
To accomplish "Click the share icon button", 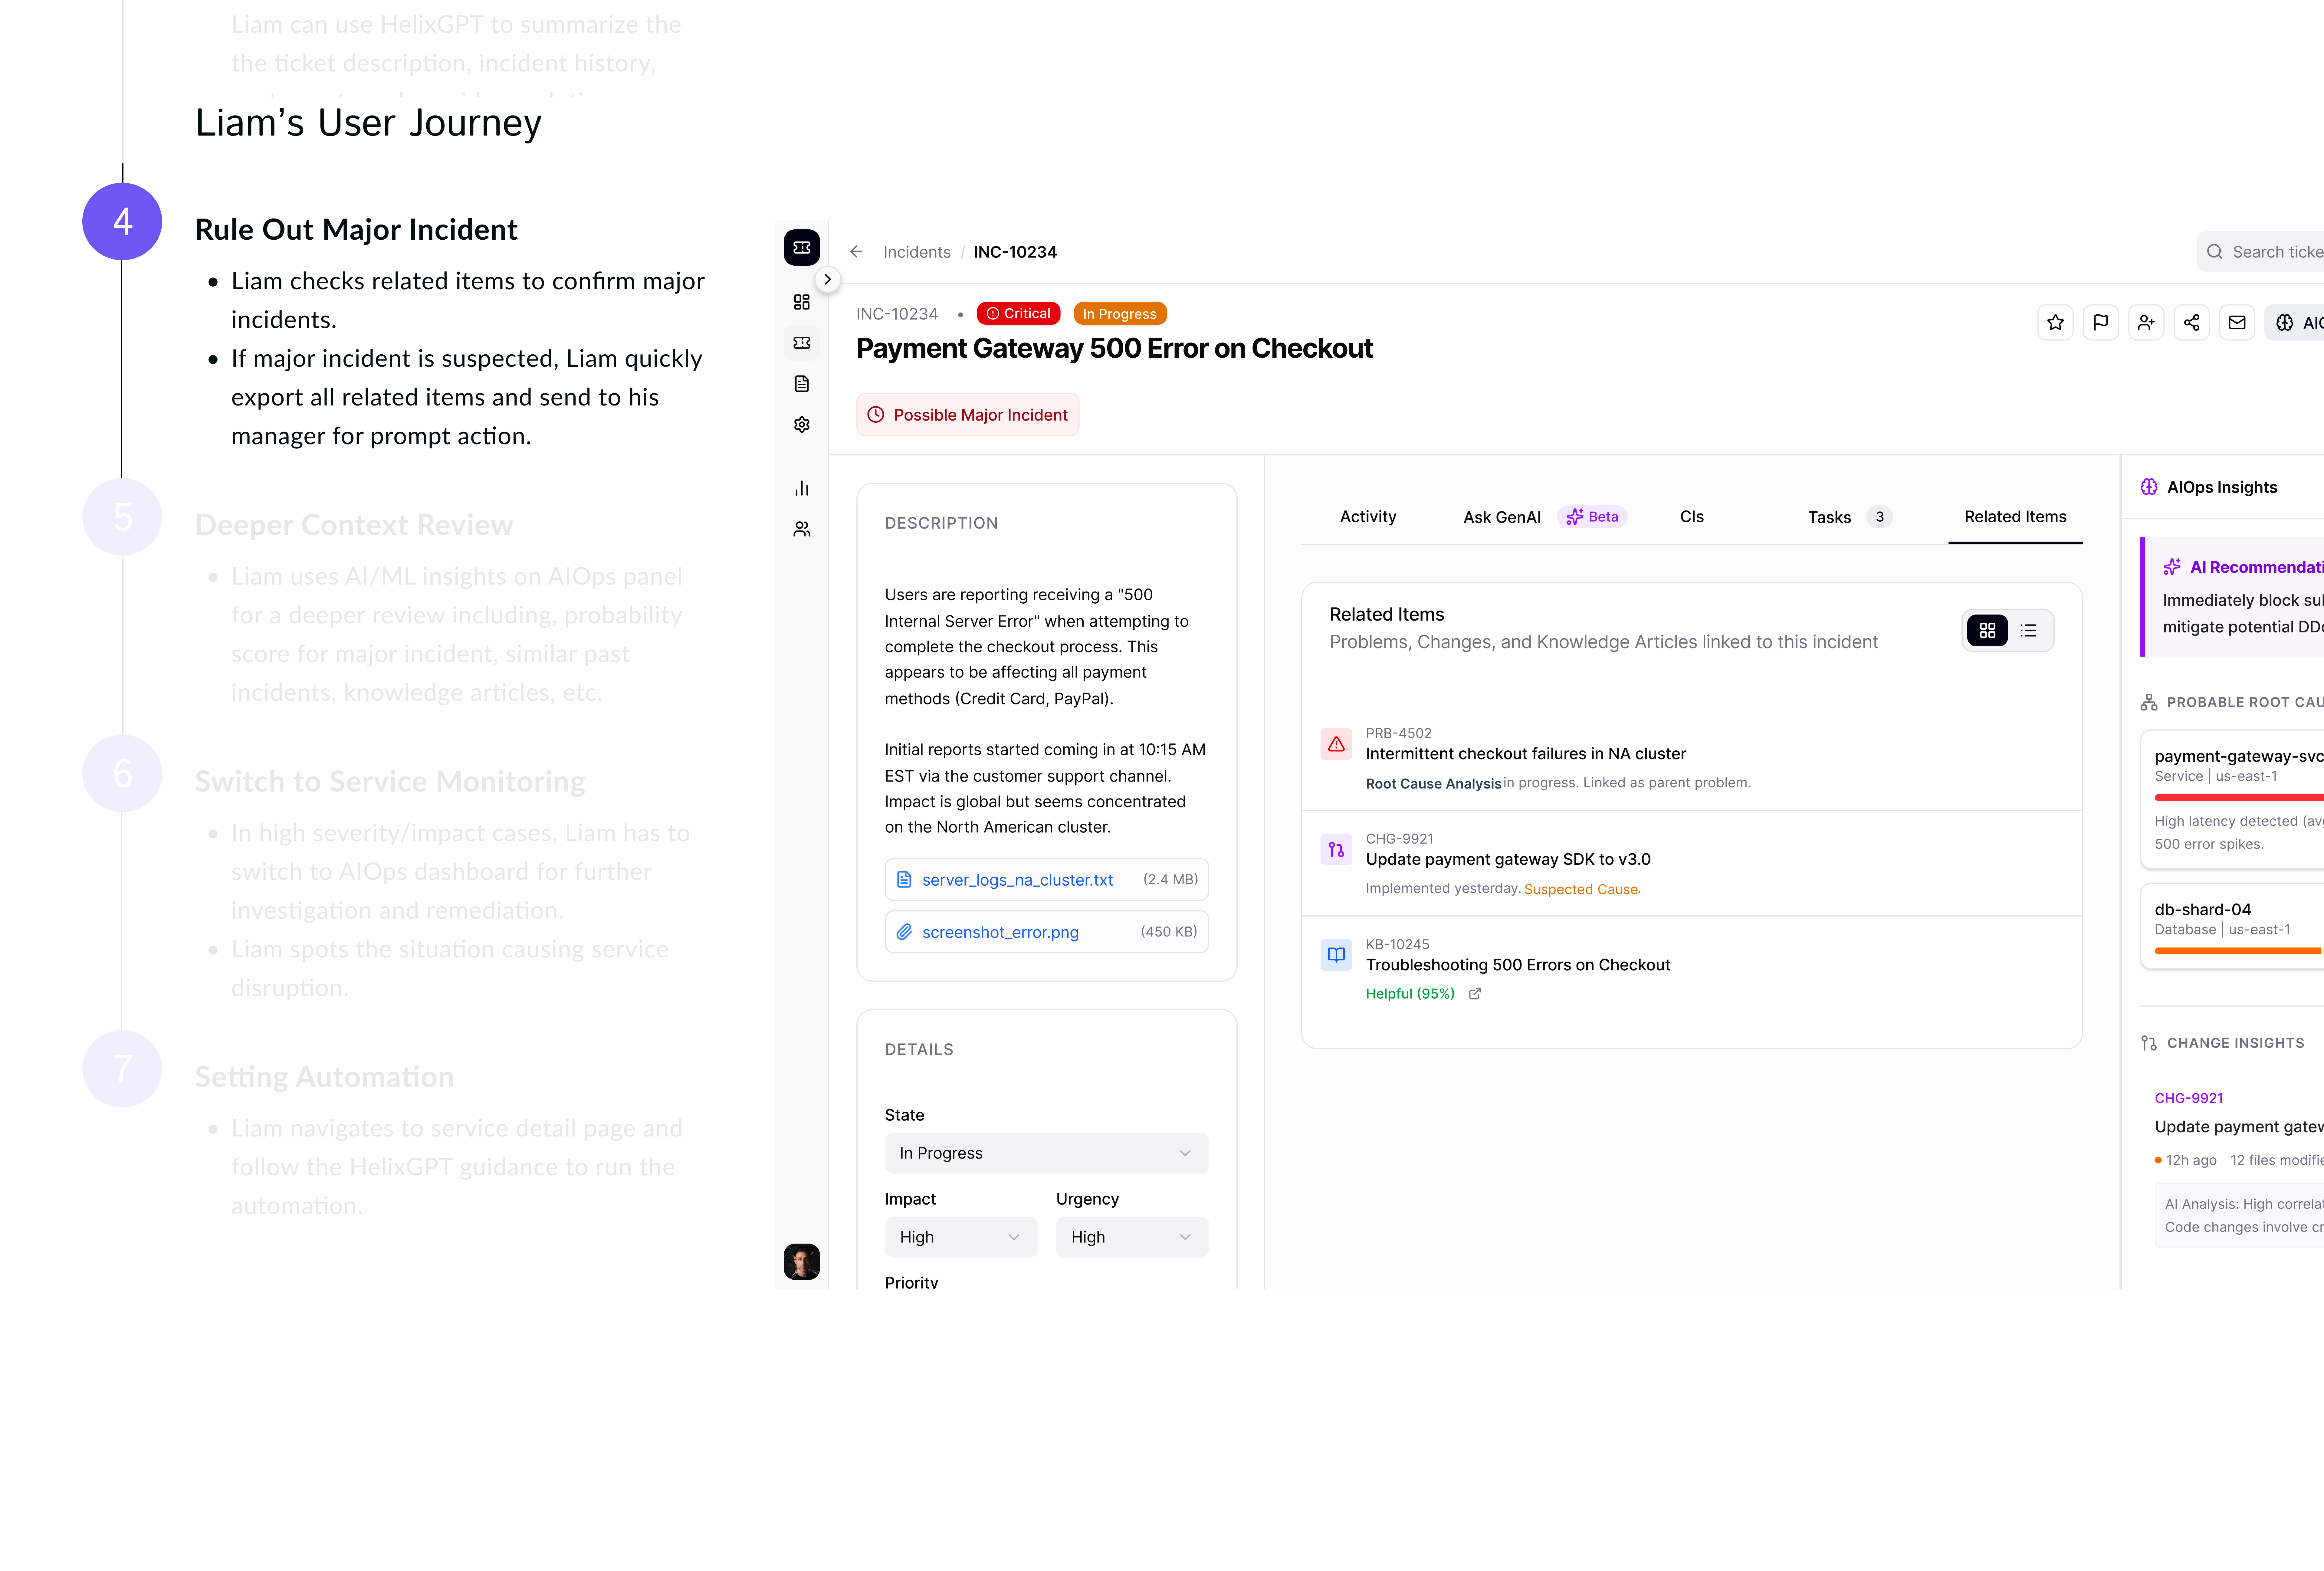I will pos(2191,322).
